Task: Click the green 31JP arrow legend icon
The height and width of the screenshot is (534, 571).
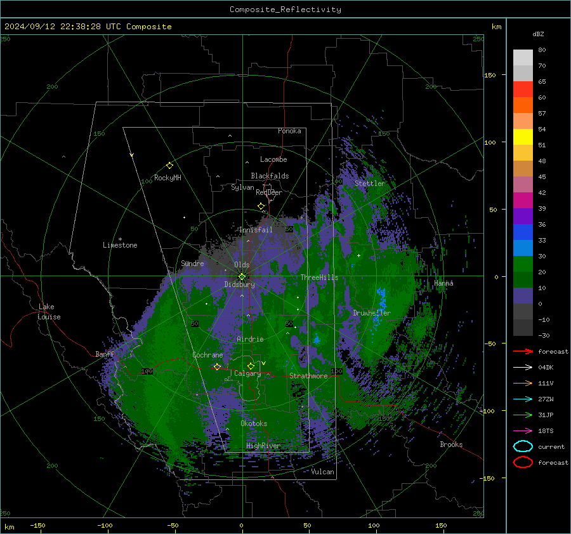Action: click(x=523, y=415)
